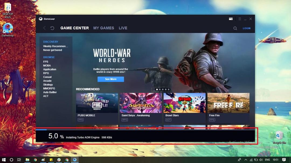Viewport: 291px width, 163px height.
Task: Open the volume control in system tray
Action: tap(261, 160)
